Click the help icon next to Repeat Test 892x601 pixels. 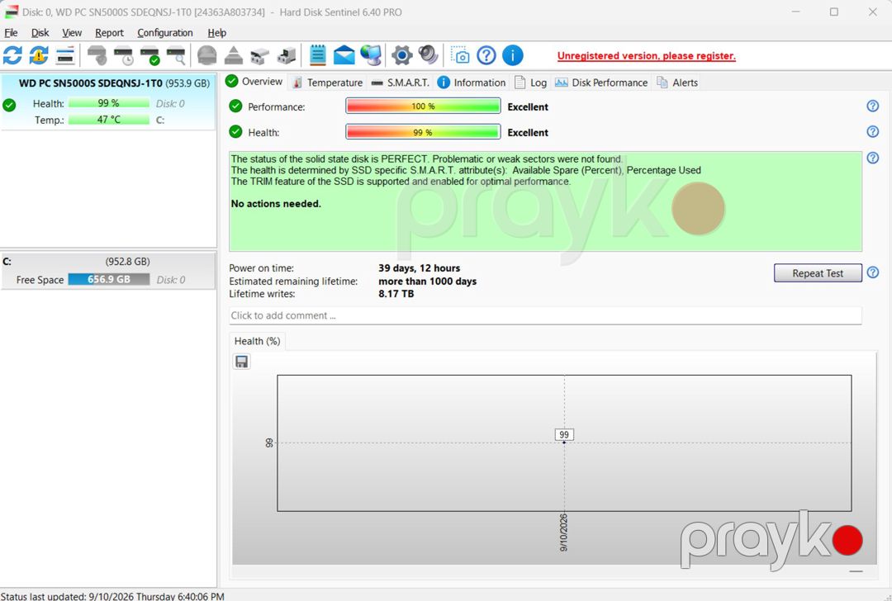872,272
